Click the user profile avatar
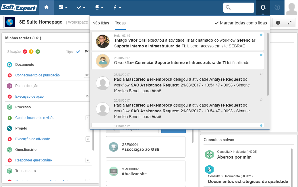The height and width of the screenshot is (187, 298). (x=291, y=7)
